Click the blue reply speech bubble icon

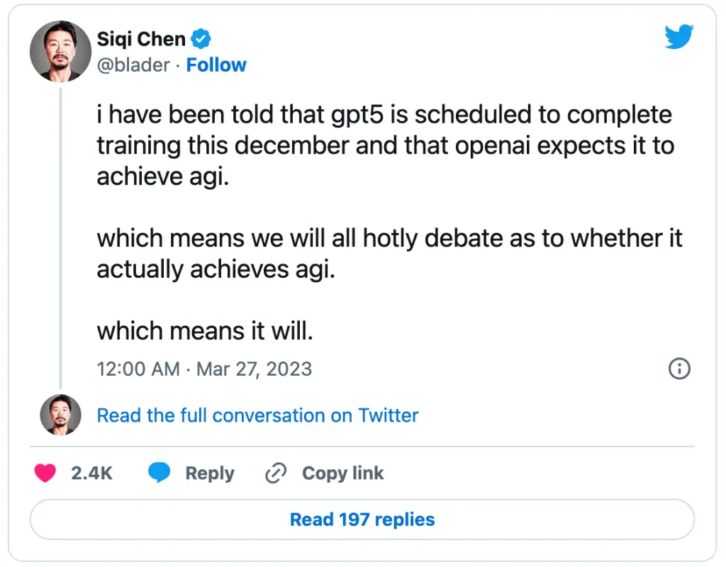159,473
